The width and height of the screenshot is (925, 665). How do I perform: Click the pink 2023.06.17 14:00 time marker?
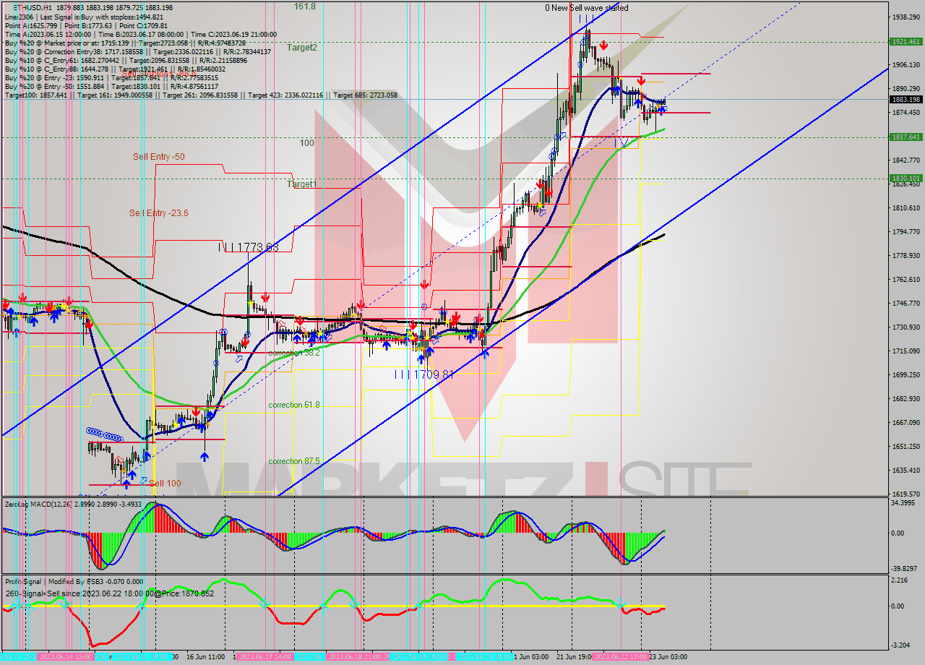click(264, 657)
